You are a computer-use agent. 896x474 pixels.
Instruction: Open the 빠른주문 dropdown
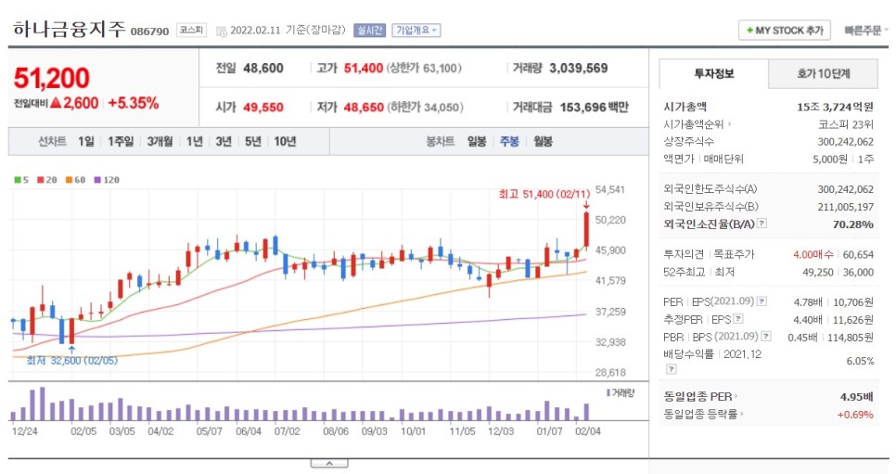click(866, 31)
